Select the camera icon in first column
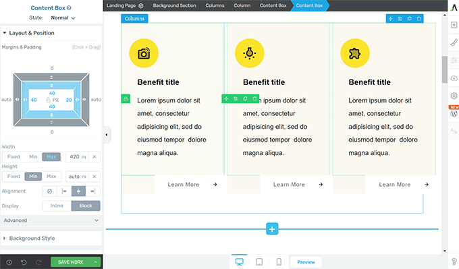 [144, 53]
